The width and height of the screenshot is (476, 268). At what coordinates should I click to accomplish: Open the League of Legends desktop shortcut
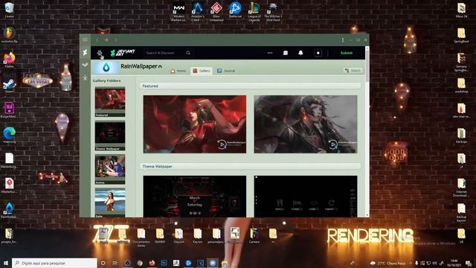254,12
